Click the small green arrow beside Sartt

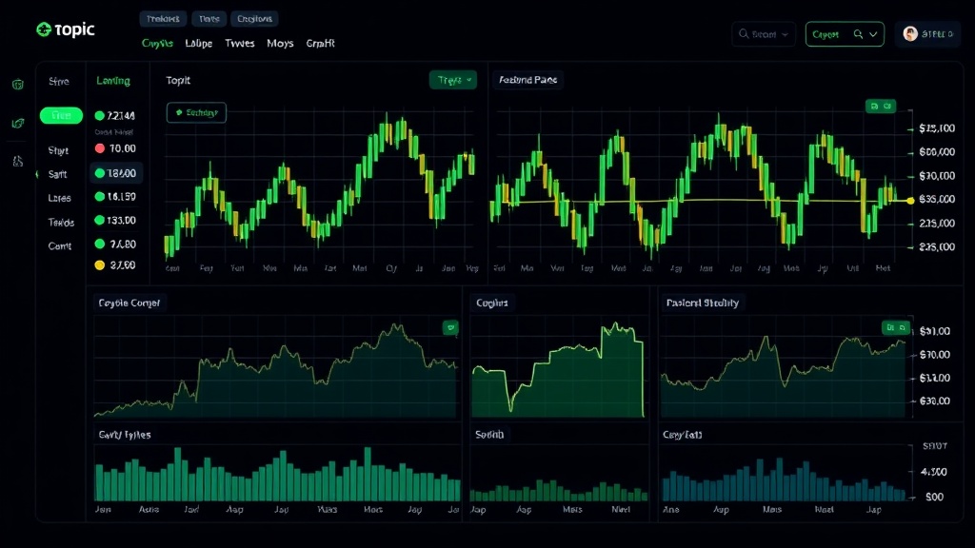(37, 174)
